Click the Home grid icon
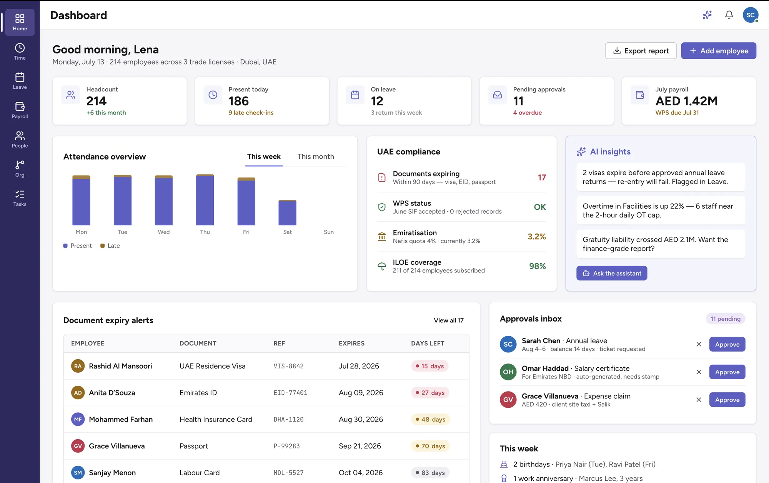The height and width of the screenshot is (483, 769). click(x=20, y=18)
